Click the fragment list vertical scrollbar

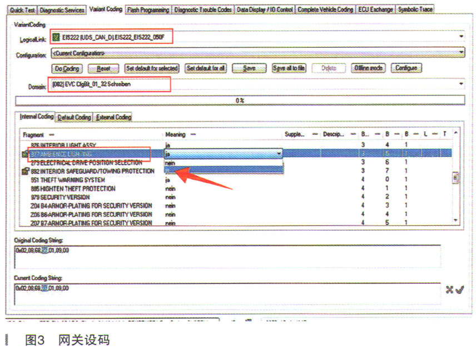[456, 177]
